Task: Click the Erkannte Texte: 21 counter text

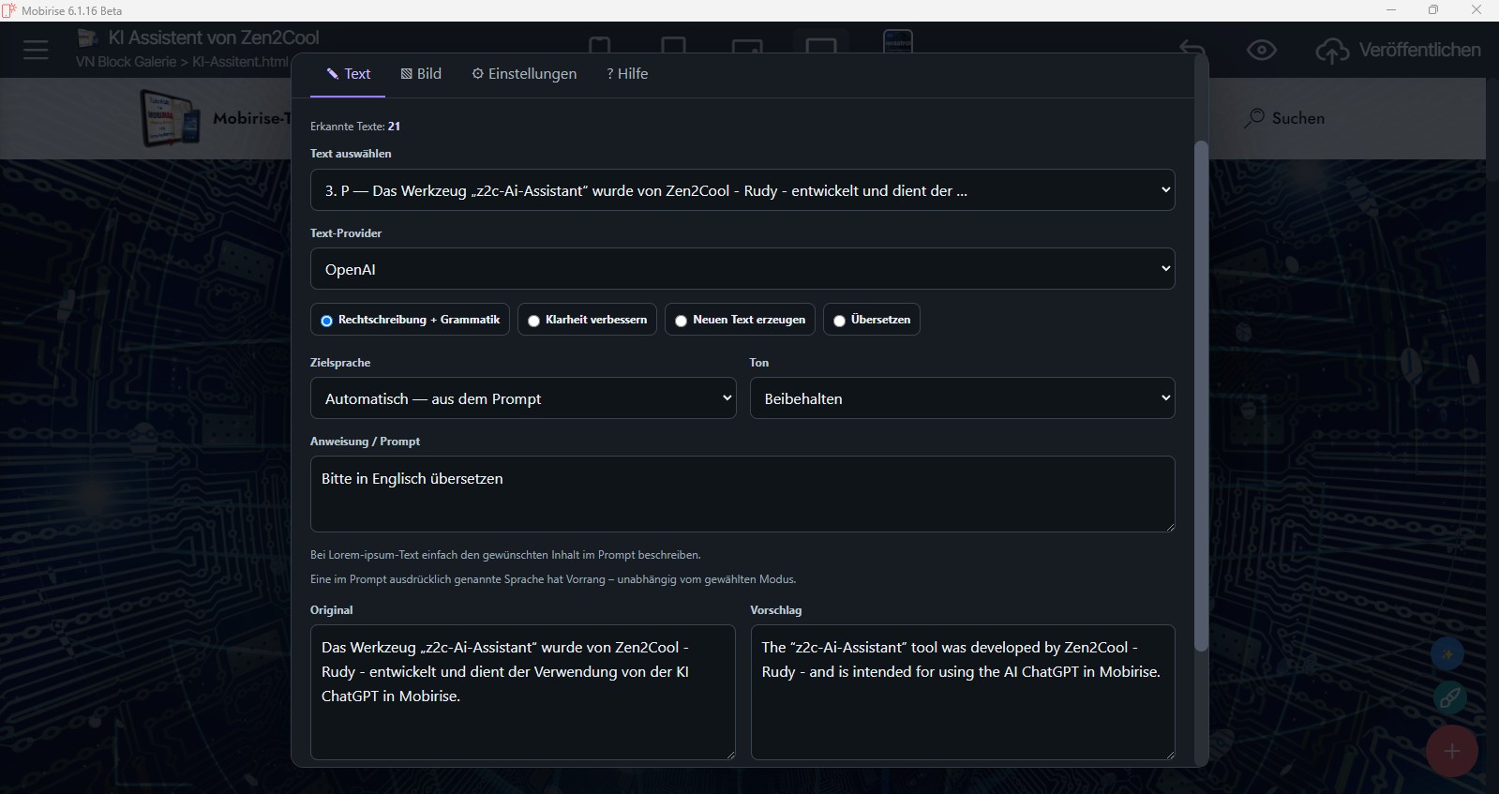Action: (355, 127)
